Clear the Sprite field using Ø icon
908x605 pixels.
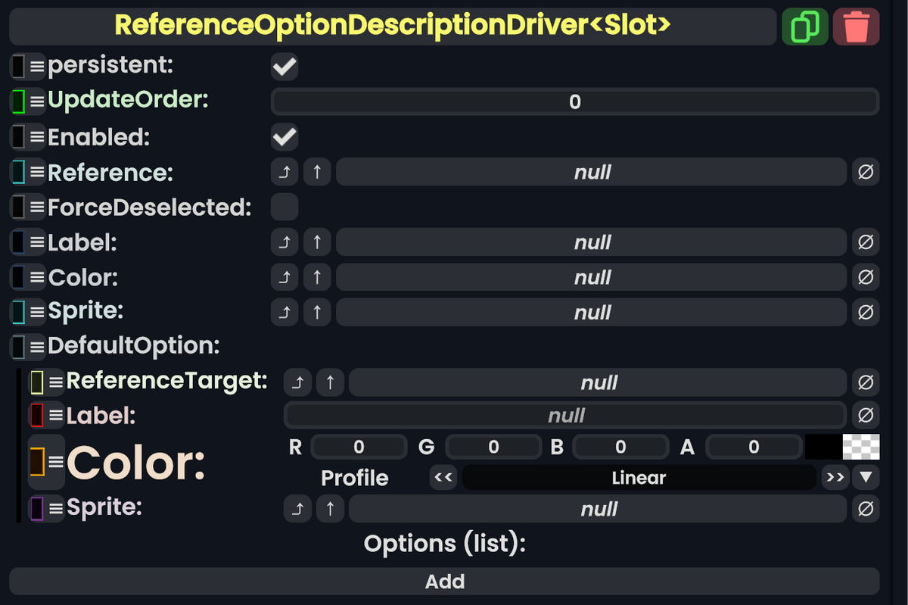866,312
